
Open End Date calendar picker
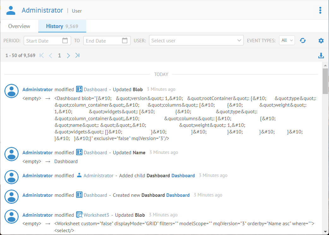tap(125, 40)
